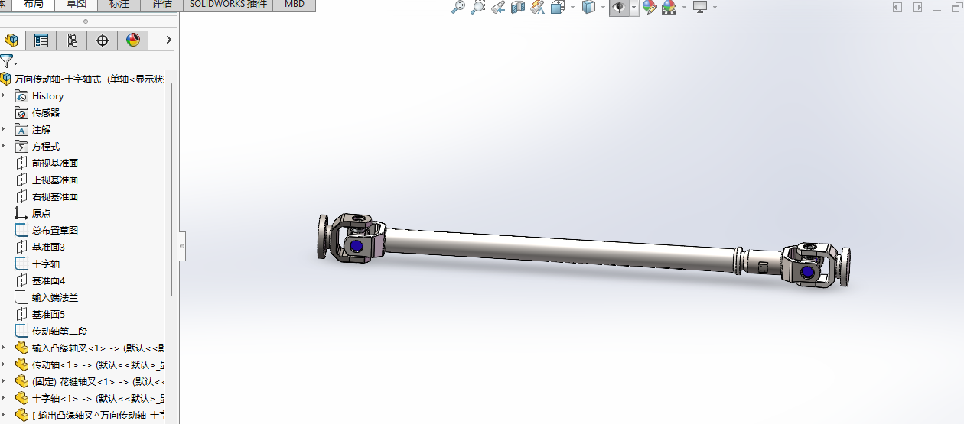Click the Edit Appearance icon

point(650,7)
